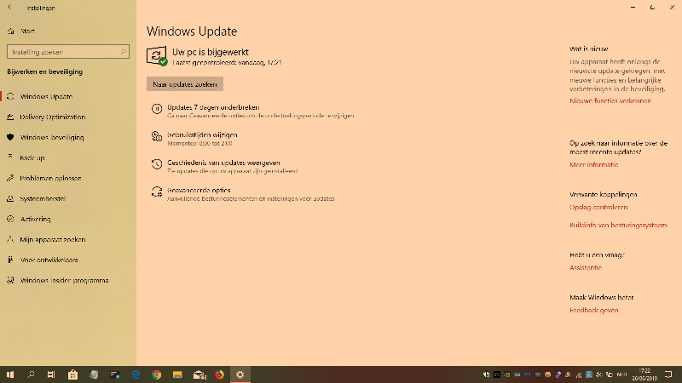This screenshot has height=383, width=682.
Task: Open the Activering section
Action: point(35,219)
